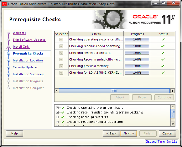The height and width of the screenshot is (147, 182).
Task: Click the Back button
Action: pos(111,134)
